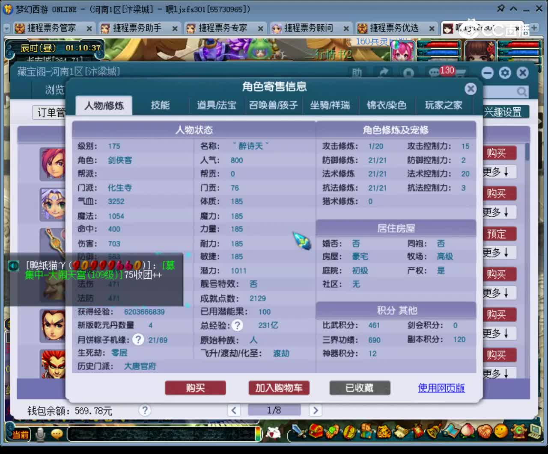Open the blue map icon in bottom toolbar
The width and height of the screenshot is (548, 454).
coord(451,430)
